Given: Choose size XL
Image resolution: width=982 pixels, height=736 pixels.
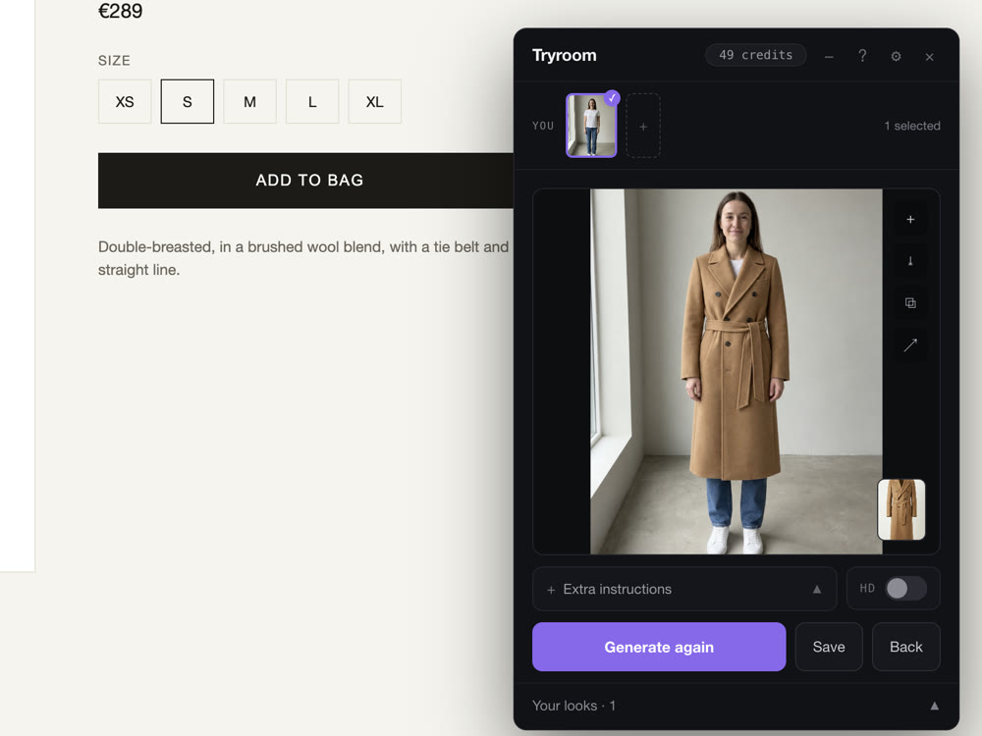Looking at the screenshot, I should (x=374, y=101).
